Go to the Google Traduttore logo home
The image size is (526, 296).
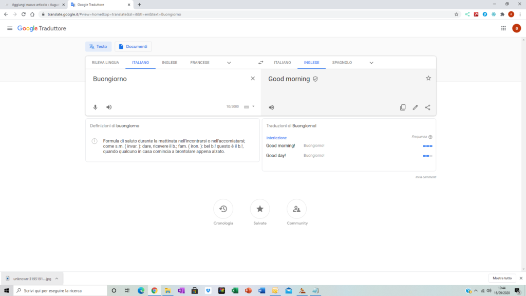[x=42, y=29]
